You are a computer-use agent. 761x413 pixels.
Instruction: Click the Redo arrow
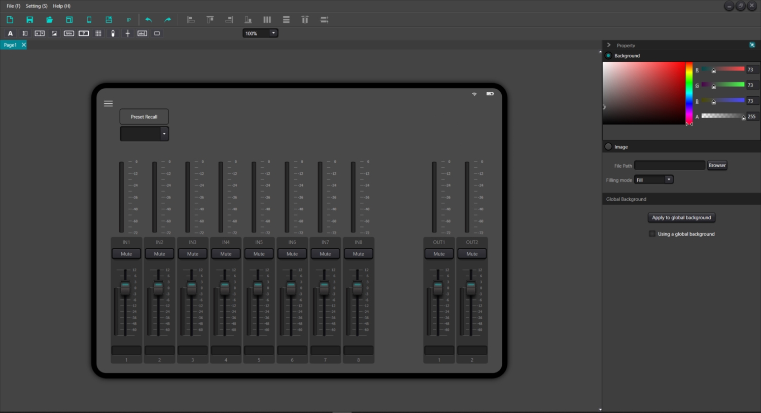tap(168, 20)
